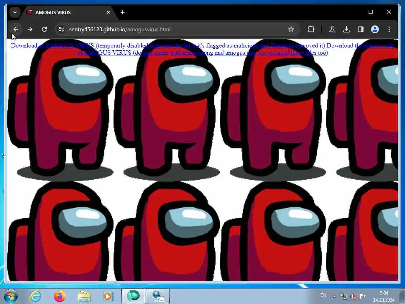405x304 pixels.
Task: Bookmark this page with the star icon
Action: [x=291, y=29]
